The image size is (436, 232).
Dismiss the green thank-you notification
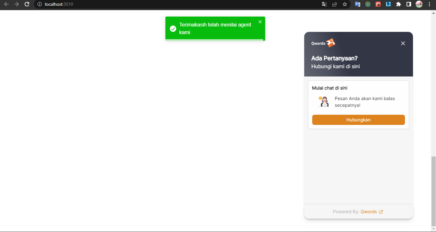[x=260, y=22]
